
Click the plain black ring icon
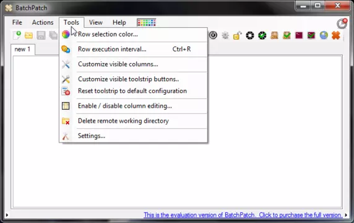pyautogui.click(x=250, y=35)
